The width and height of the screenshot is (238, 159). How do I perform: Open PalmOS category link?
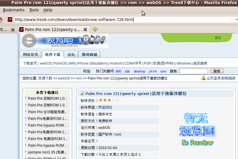pos(60,63)
